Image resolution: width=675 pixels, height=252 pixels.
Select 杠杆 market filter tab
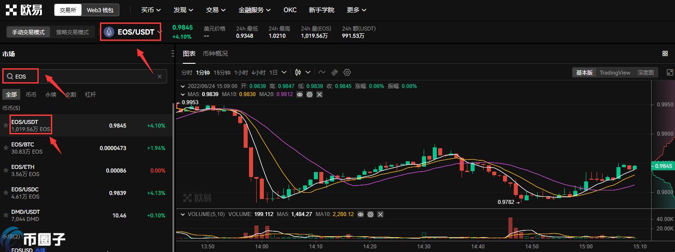point(91,95)
